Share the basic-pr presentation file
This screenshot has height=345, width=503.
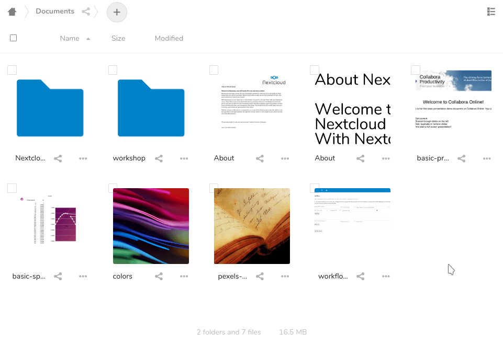click(x=461, y=158)
